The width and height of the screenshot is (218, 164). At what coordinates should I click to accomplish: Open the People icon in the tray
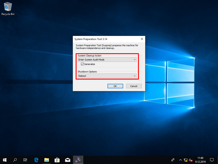click(x=173, y=160)
